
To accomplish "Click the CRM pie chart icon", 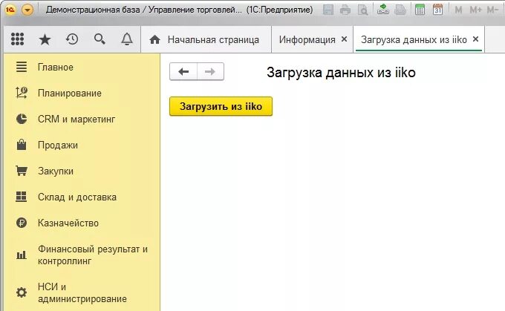I will 22,119.
